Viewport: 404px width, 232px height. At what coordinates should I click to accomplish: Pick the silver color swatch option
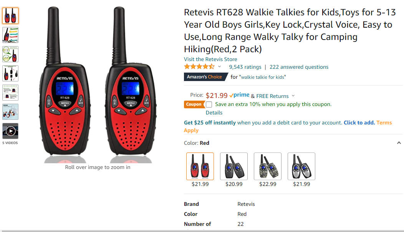tap(301, 166)
